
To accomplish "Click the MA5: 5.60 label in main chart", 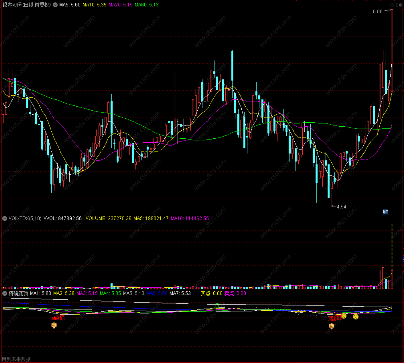I will point(70,5).
